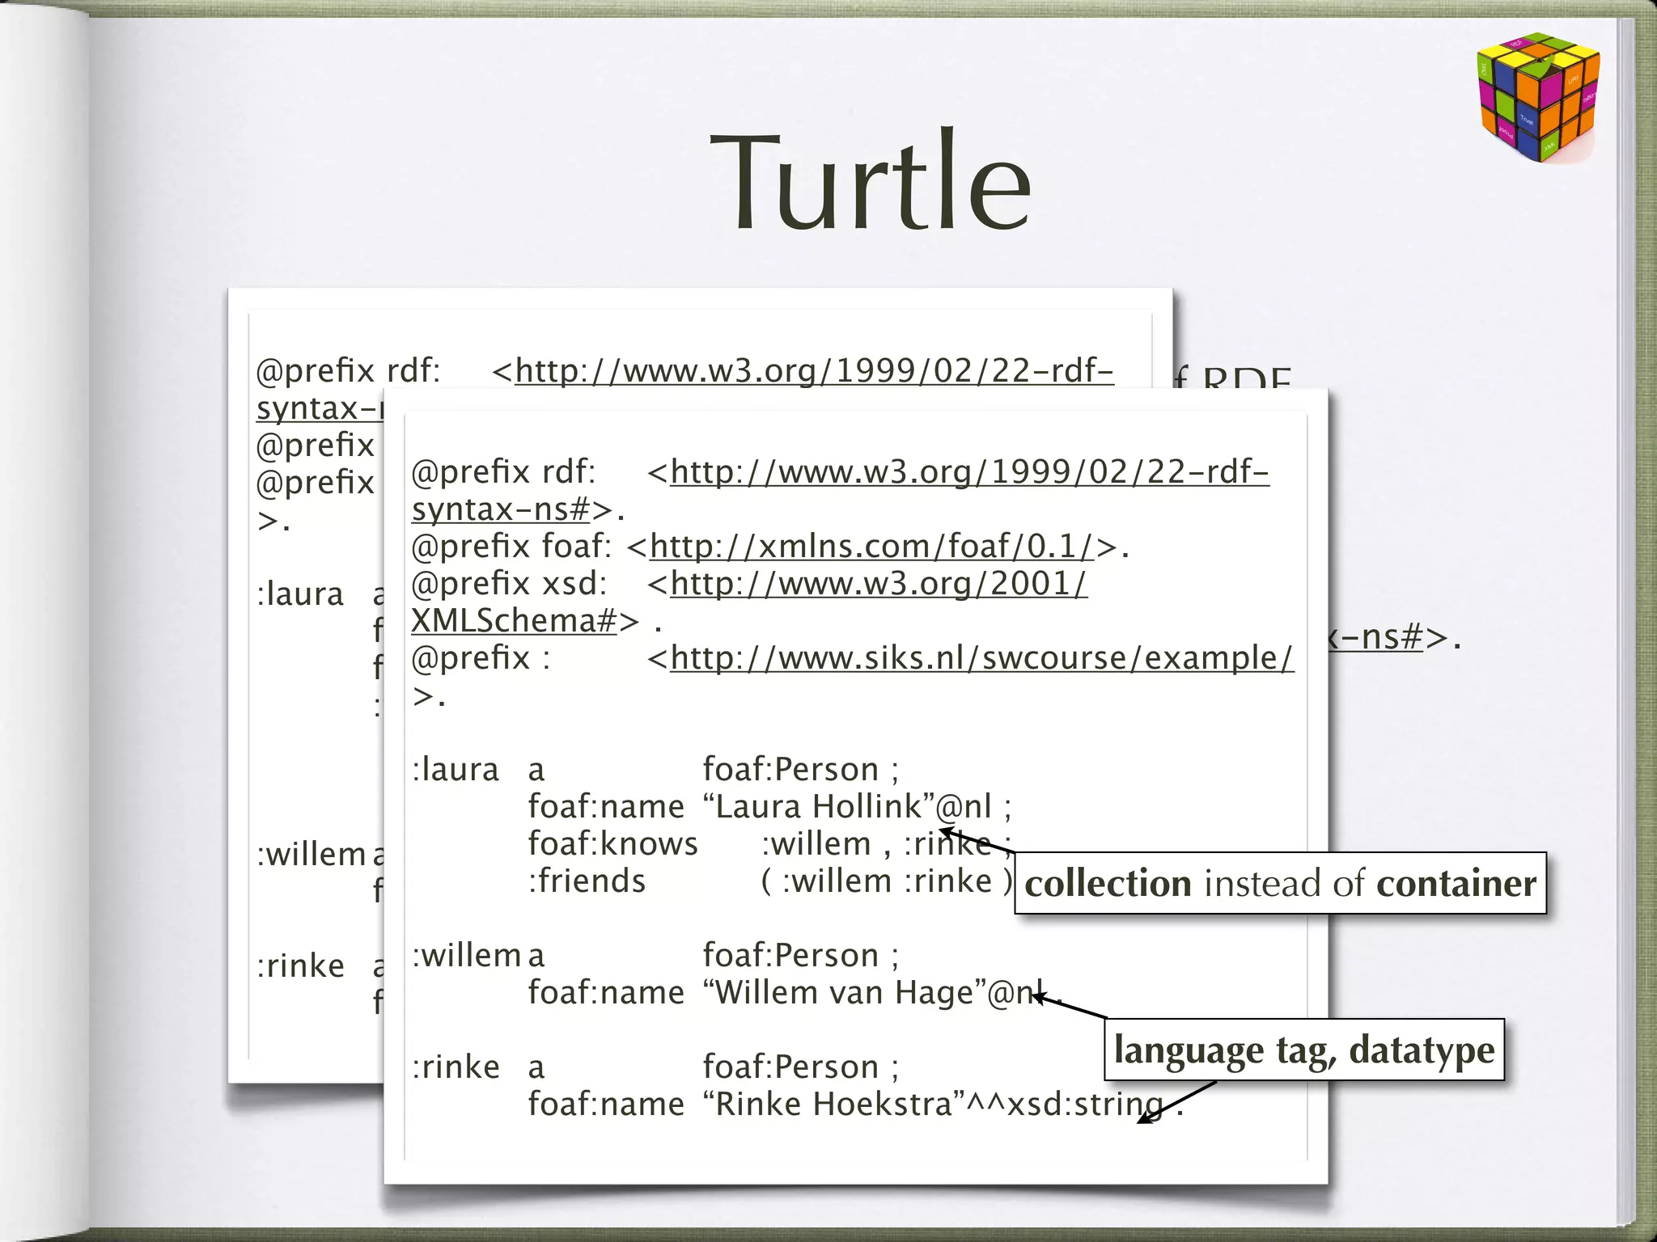Click the ':willem' subject in front card
Image resolution: width=1657 pixels, height=1242 pixels.
coord(467,956)
